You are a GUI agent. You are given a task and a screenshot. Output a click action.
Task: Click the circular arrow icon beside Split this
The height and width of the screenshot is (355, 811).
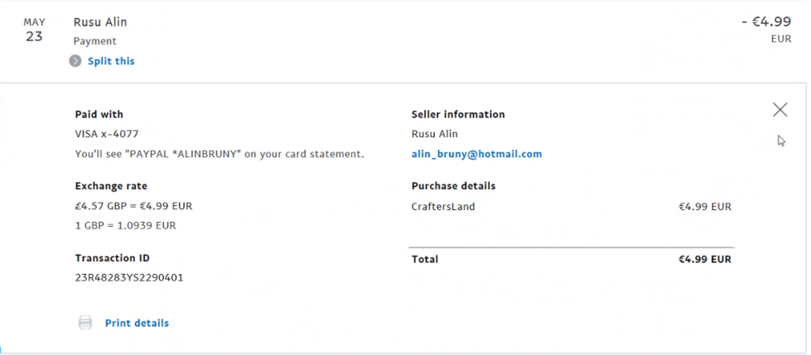click(75, 61)
